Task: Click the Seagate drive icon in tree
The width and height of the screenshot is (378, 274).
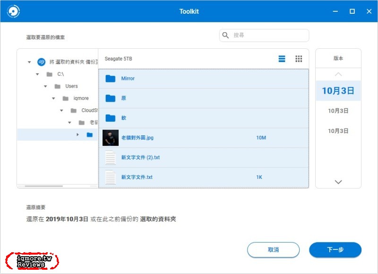Action: pyautogui.click(x=41, y=62)
